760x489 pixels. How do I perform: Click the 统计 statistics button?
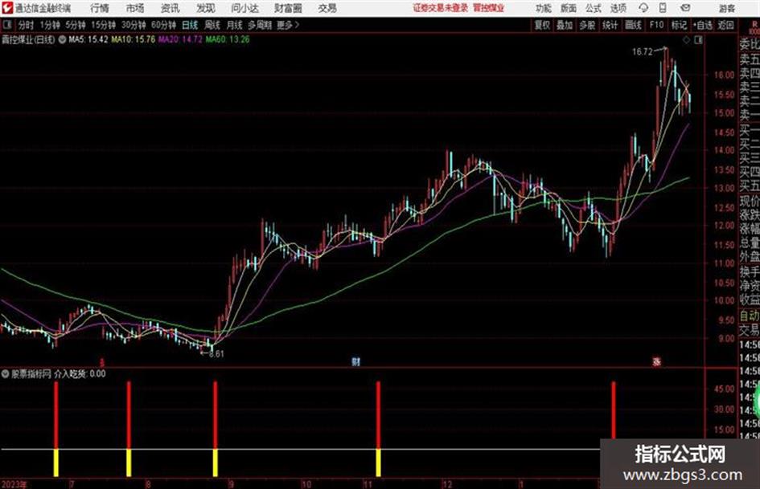pos(610,25)
